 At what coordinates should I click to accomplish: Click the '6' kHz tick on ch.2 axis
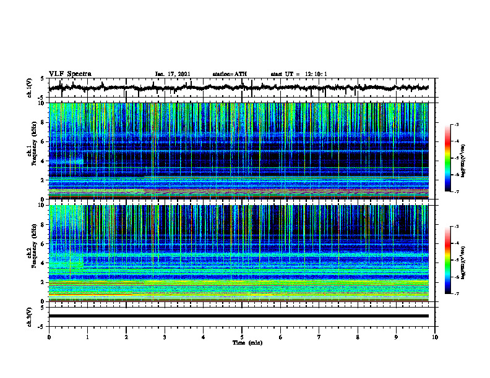click(x=43, y=244)
